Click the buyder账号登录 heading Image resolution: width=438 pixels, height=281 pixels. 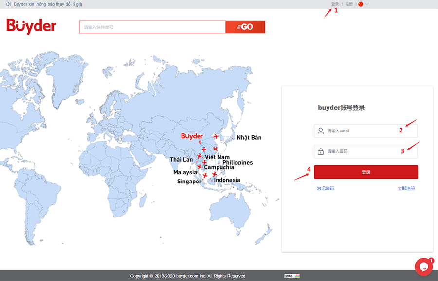[341, 108]
